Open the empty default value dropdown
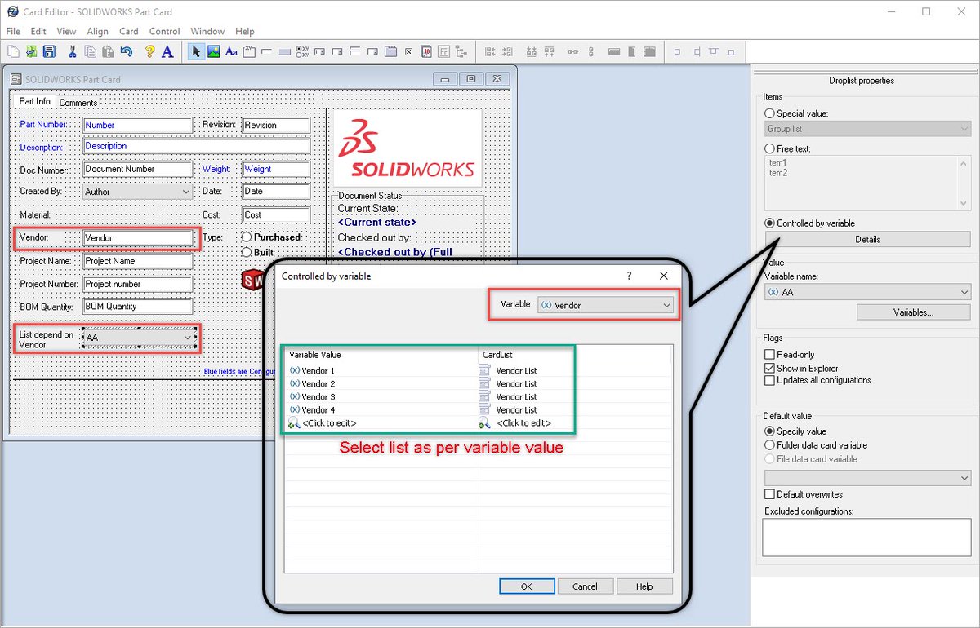The image size is (980, 628). (x=867, y=478)
